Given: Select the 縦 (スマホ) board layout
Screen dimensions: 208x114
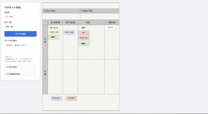Looking at the screenshot, I should pos(16,45).
